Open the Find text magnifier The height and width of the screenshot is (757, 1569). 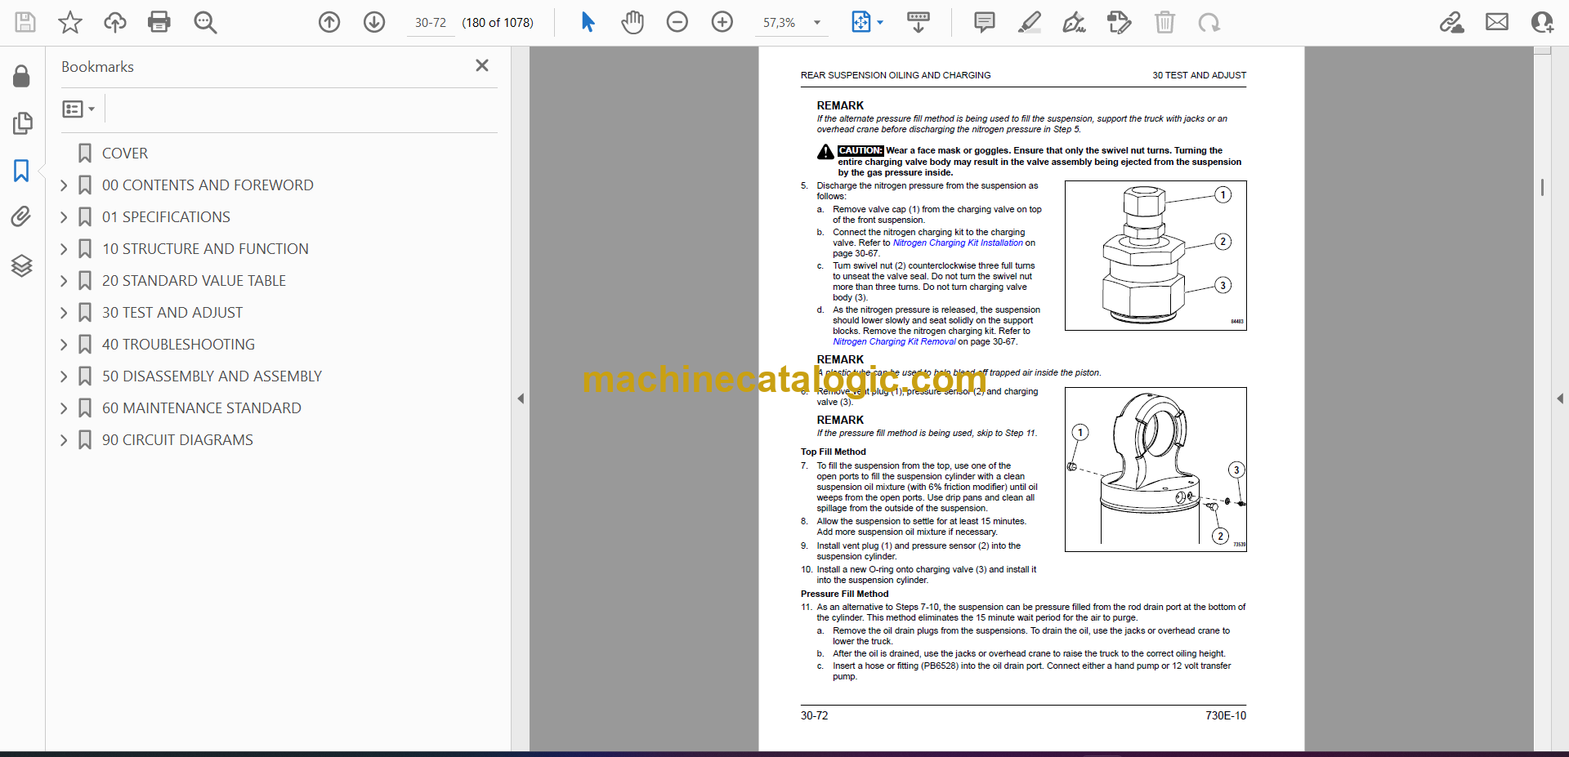pyautogui.click(x=205, y=22)
